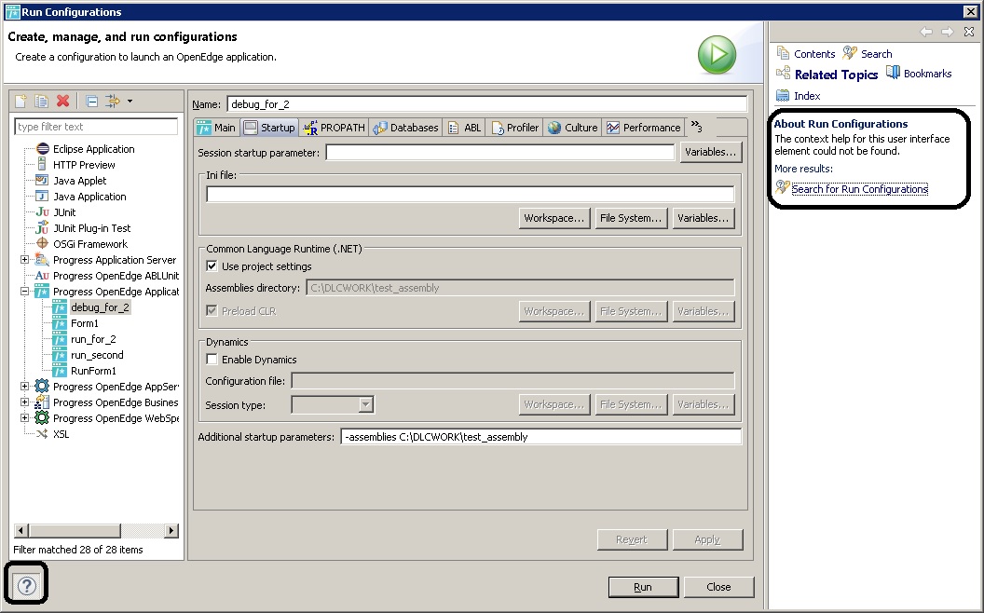Click the help pane Forward arrow
Viewport: 984px width, 613px height.
click(x=948, y=32)
